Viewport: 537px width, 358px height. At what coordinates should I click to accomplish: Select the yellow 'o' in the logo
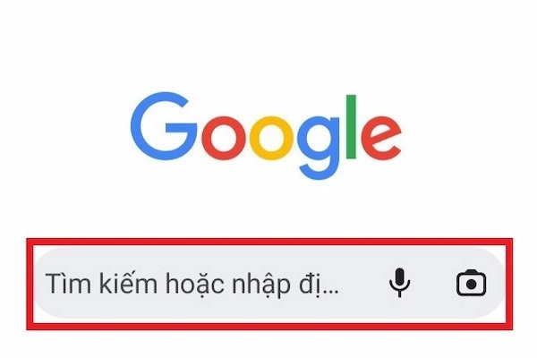tap(271, 138)
